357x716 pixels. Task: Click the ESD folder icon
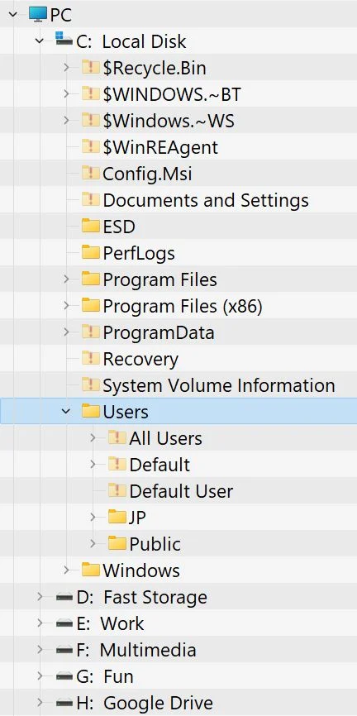(x=90, y=226)
